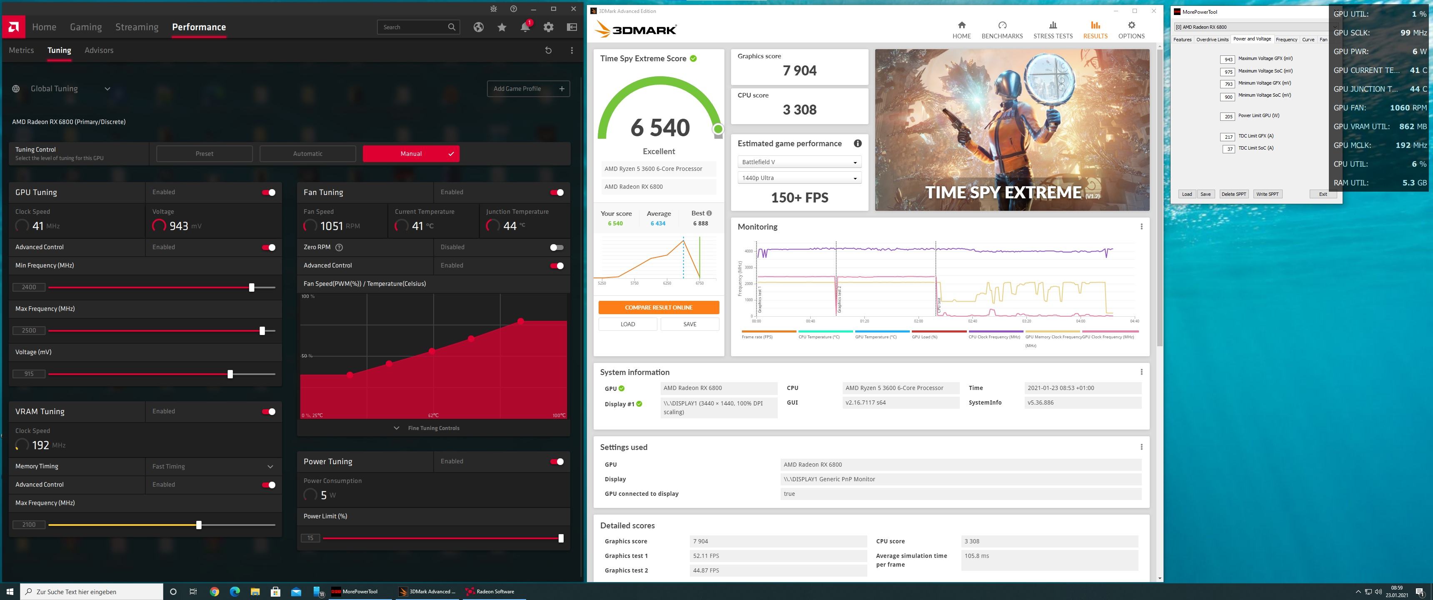Expand Fine Tuning Controls

coord(427,428)
